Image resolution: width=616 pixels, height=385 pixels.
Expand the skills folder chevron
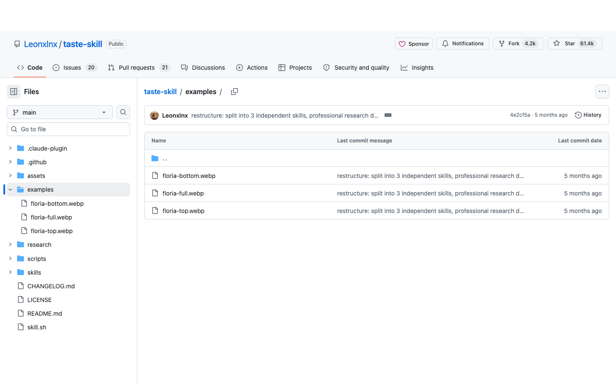click(x=10, y=272)
